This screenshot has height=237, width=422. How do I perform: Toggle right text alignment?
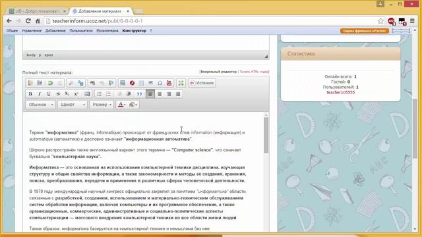point(169,93)
